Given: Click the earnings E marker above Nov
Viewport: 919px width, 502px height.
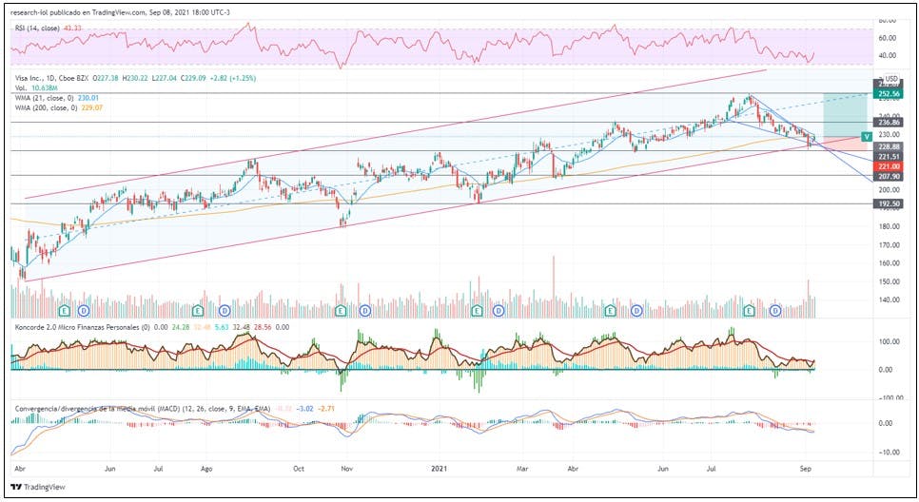Looking at the screenshot, I should pyautogui.click(x=342, y=311).
